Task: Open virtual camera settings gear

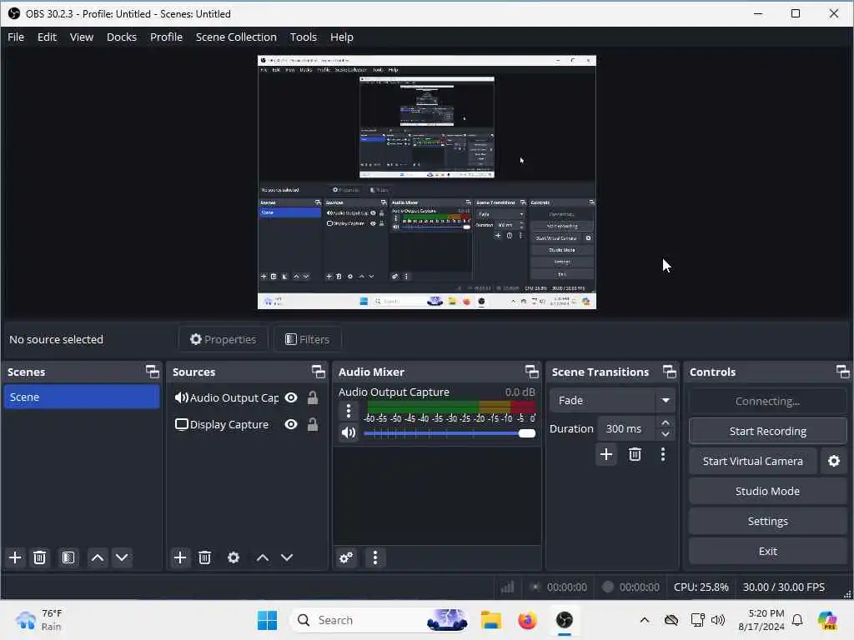Action: click(834, 461)
